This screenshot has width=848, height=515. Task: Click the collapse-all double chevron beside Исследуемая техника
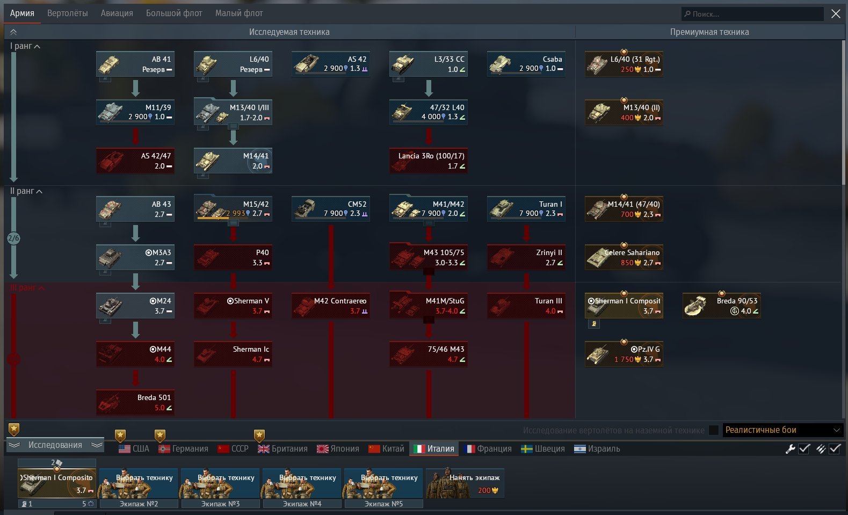[13, 32]
